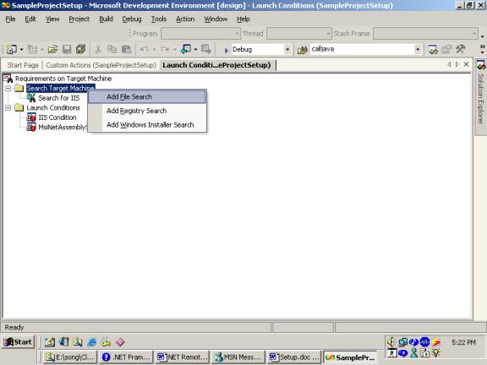Click the Navigate Backward toolbar icon
Viewport: 487px width, 365px height.
click(186, 49)
